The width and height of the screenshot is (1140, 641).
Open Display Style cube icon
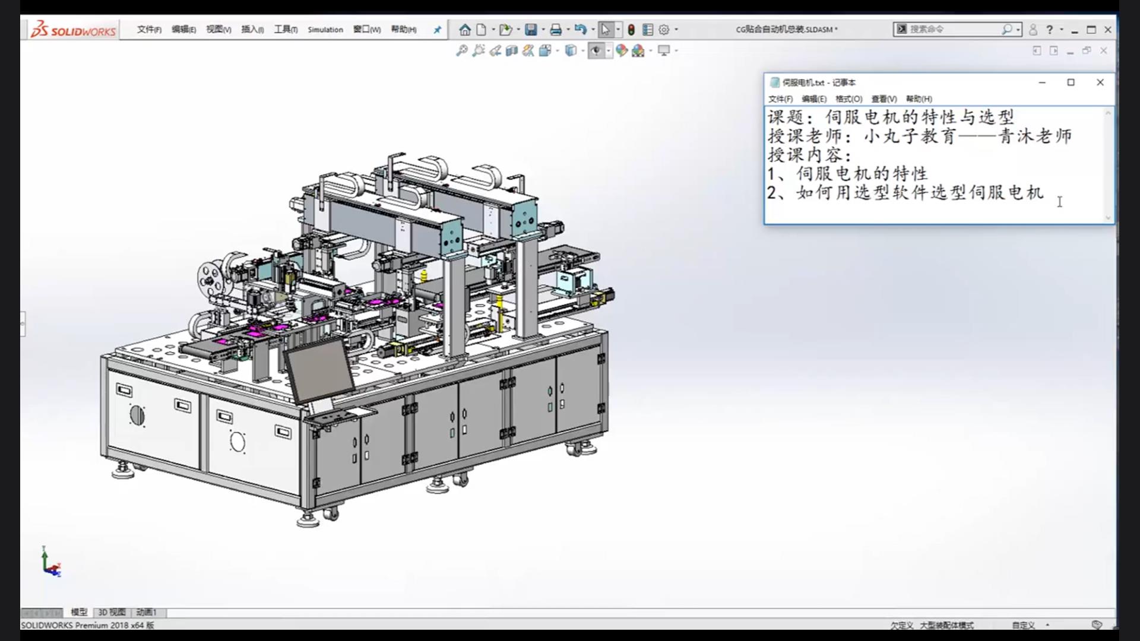click(571, 51)
